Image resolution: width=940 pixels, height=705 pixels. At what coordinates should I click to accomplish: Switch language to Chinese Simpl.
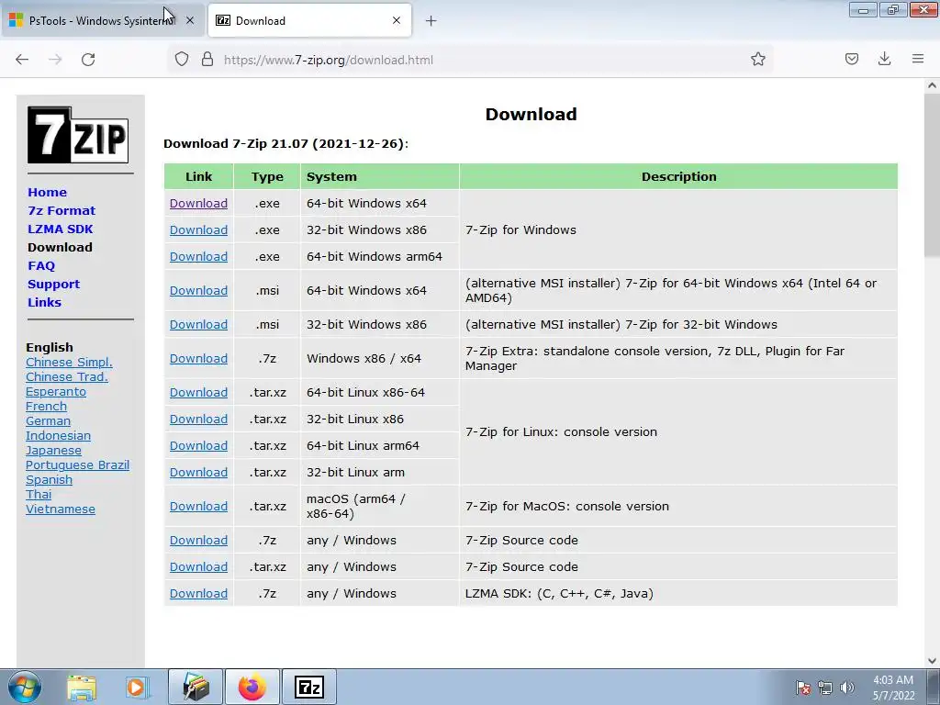[x=69, y=362]
